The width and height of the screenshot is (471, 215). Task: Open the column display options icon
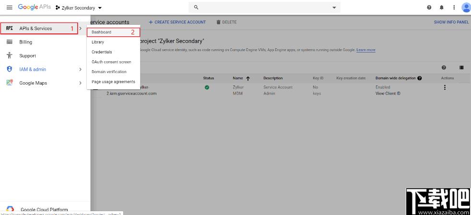461,67
